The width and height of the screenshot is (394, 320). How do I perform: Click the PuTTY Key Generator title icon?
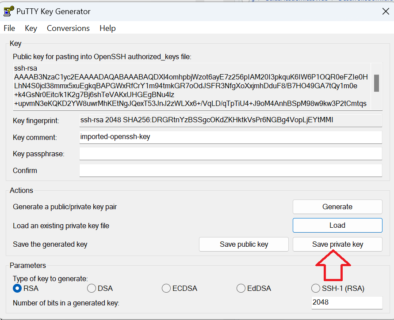click(x=8, y=11)
